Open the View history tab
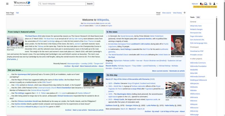 [x=177, y=13]
